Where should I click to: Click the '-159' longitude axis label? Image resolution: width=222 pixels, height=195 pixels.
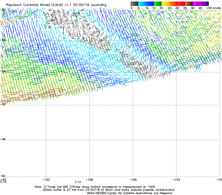click(89, 180)
